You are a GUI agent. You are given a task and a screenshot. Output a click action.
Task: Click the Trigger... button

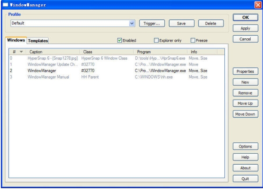click(x=152, y=24)
